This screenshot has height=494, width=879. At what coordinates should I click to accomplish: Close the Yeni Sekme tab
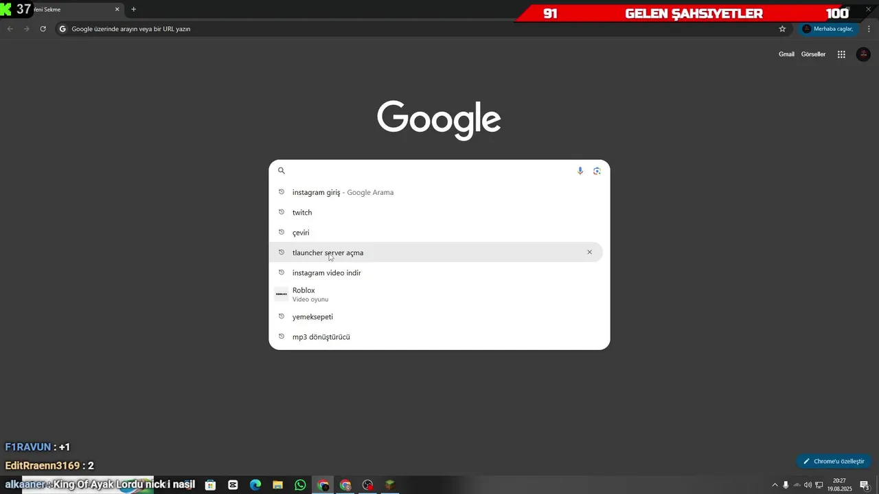coord(117,10)
